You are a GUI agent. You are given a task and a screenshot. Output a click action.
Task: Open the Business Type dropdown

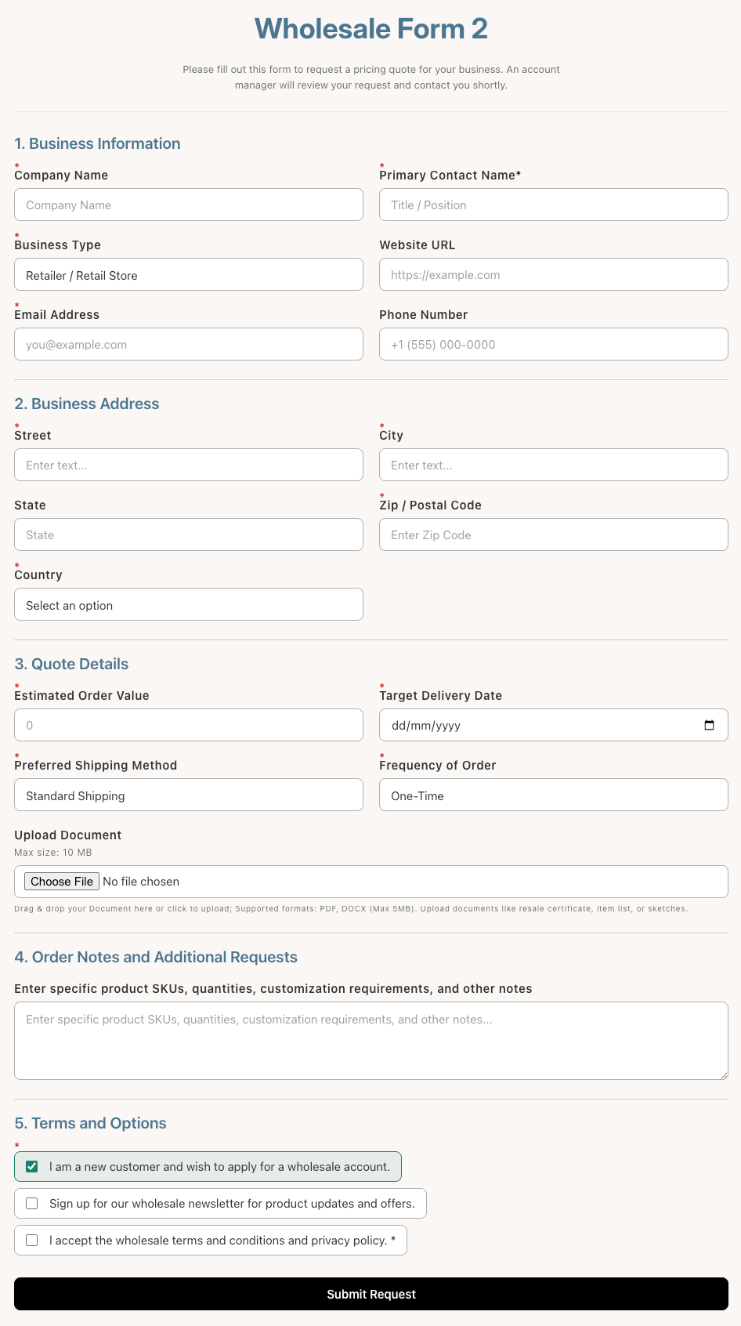pyautogui.click(x=189, y=274)
